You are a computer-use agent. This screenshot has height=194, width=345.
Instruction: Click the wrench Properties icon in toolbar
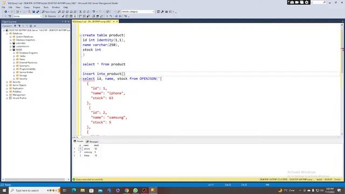pyautogui.click(x=162, y=12)
